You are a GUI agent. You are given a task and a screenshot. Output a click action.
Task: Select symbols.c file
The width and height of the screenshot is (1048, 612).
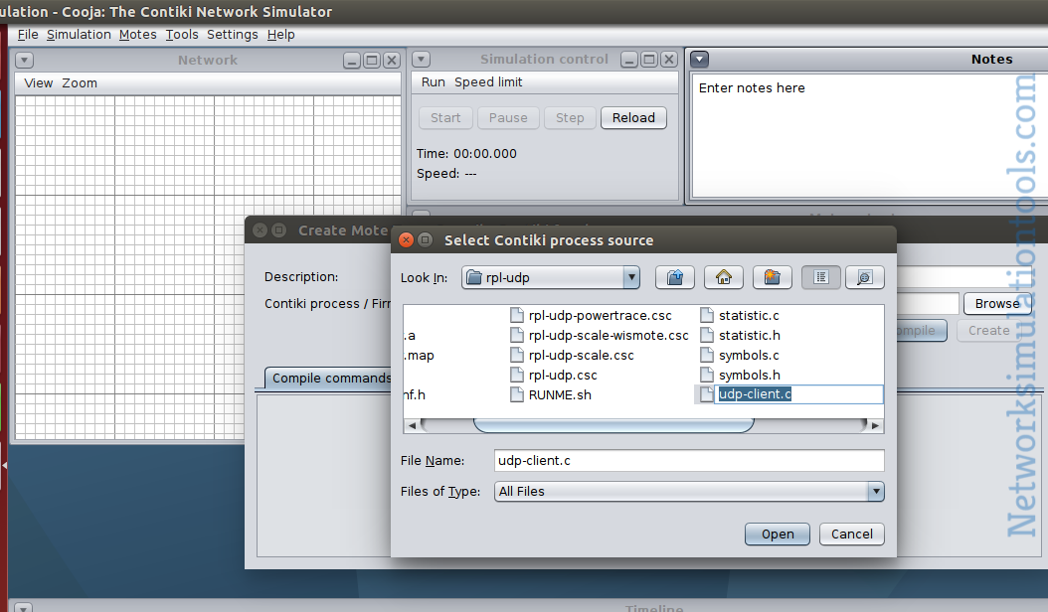click(x=739, y=356)
